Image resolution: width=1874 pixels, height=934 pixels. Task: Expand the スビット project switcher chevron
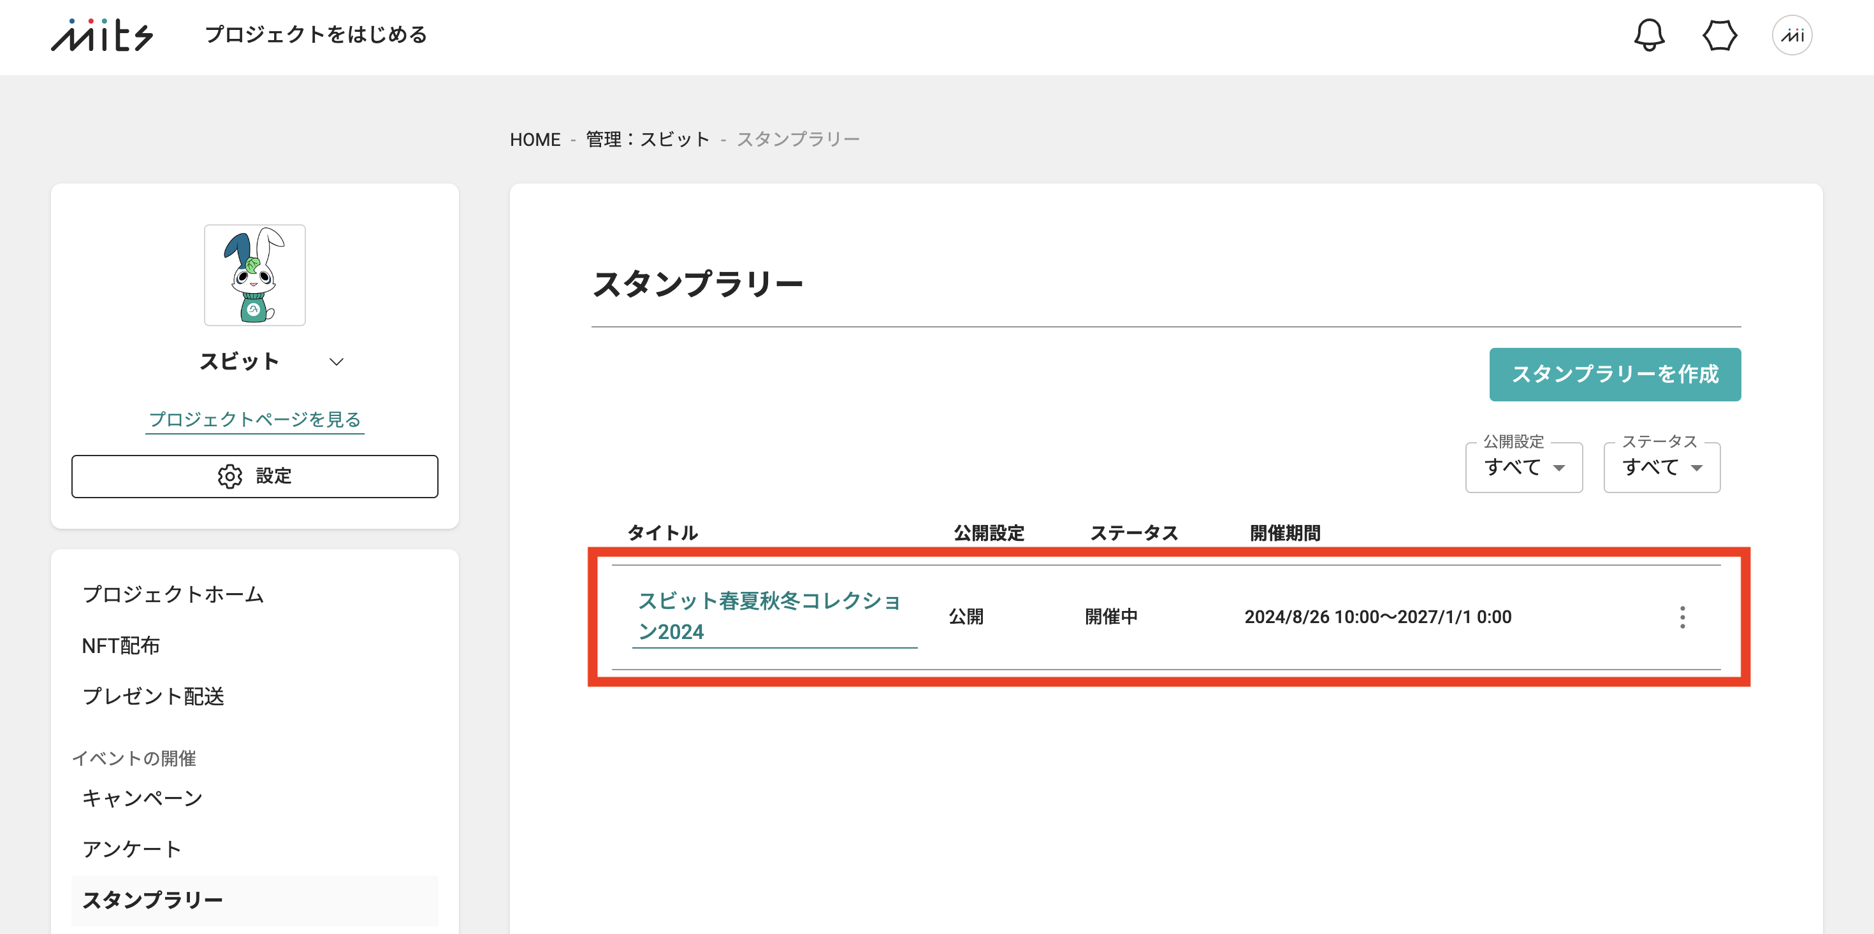[x=336, y=361]
